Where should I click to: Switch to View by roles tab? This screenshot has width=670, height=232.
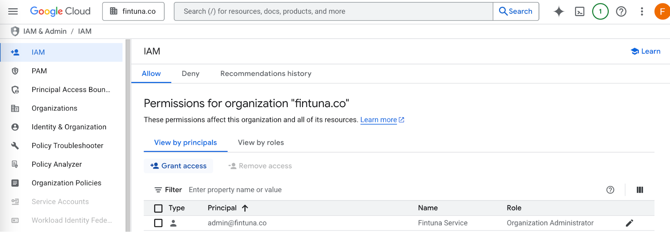pyautogui.click(x=261, y=143)
